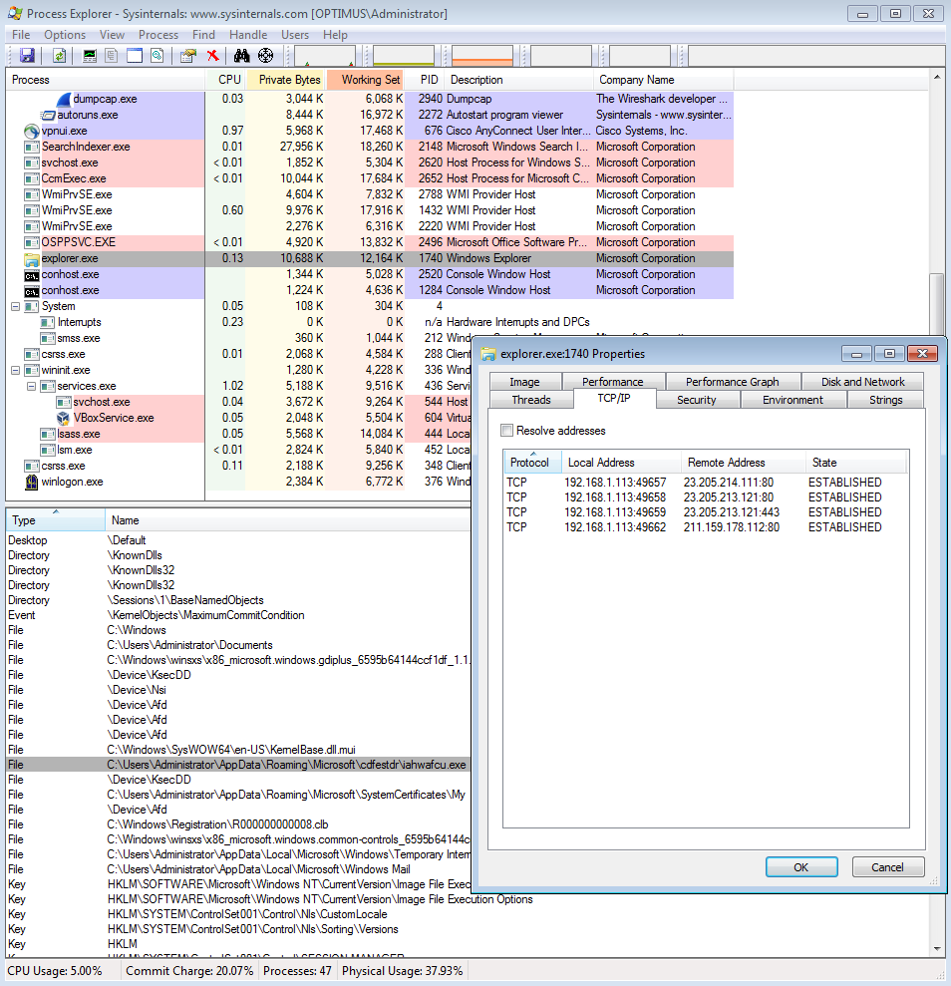Select the Interrupts row under System
951x986 pixels.
point(370,323)
